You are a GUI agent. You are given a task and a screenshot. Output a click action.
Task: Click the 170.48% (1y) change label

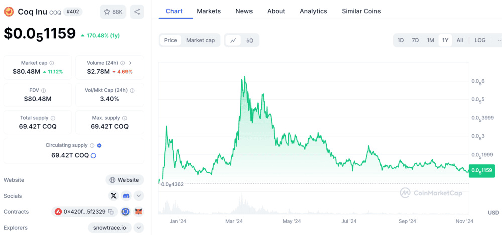tap(100, 35)
